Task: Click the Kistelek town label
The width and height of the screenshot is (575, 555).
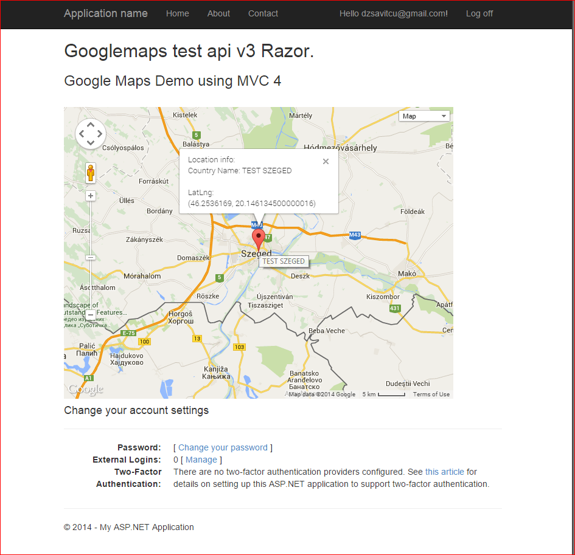Action: pyautogui.click(x=185, y=115)
